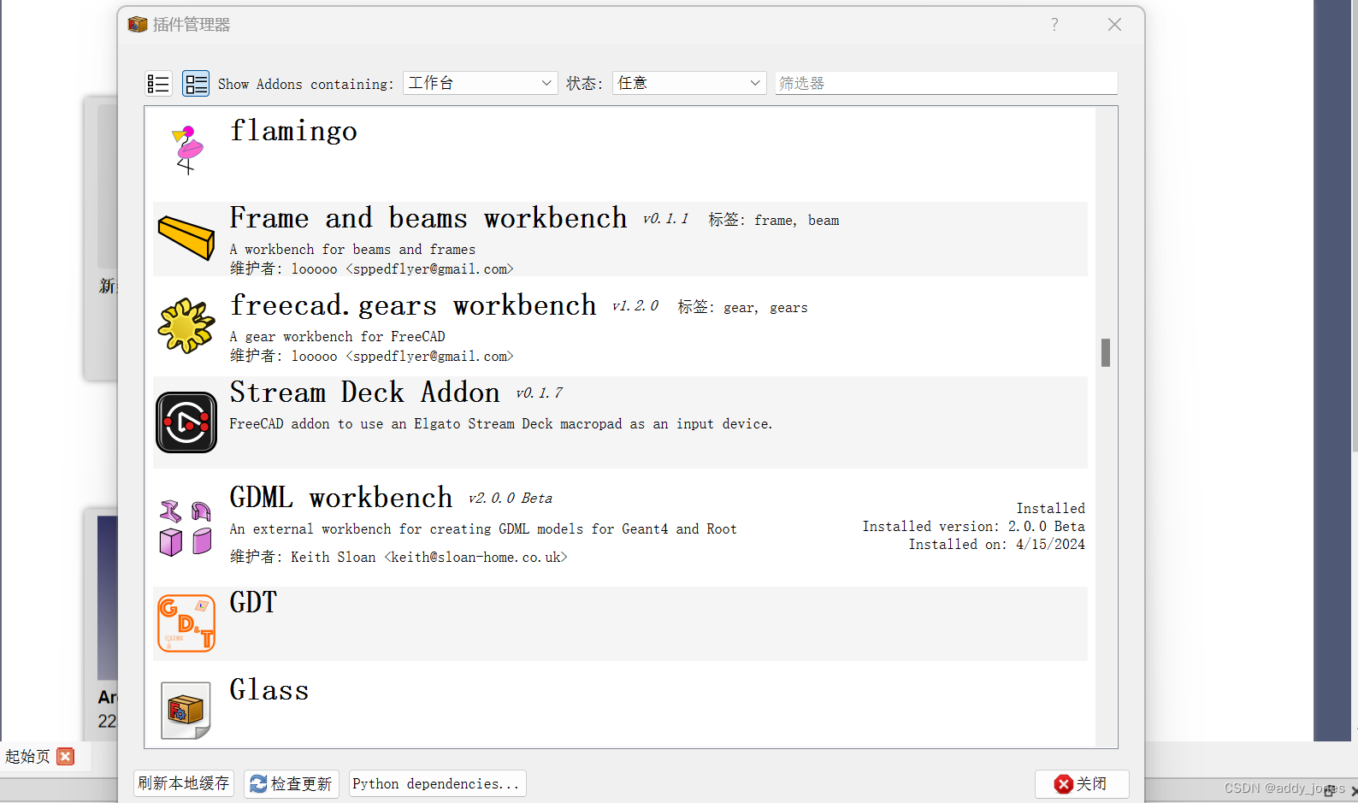Viewport: 1358px width, 803px height.
Task: Open Frame and beams workbench entry
Action: pyautogui.click(x=620, y=239)
